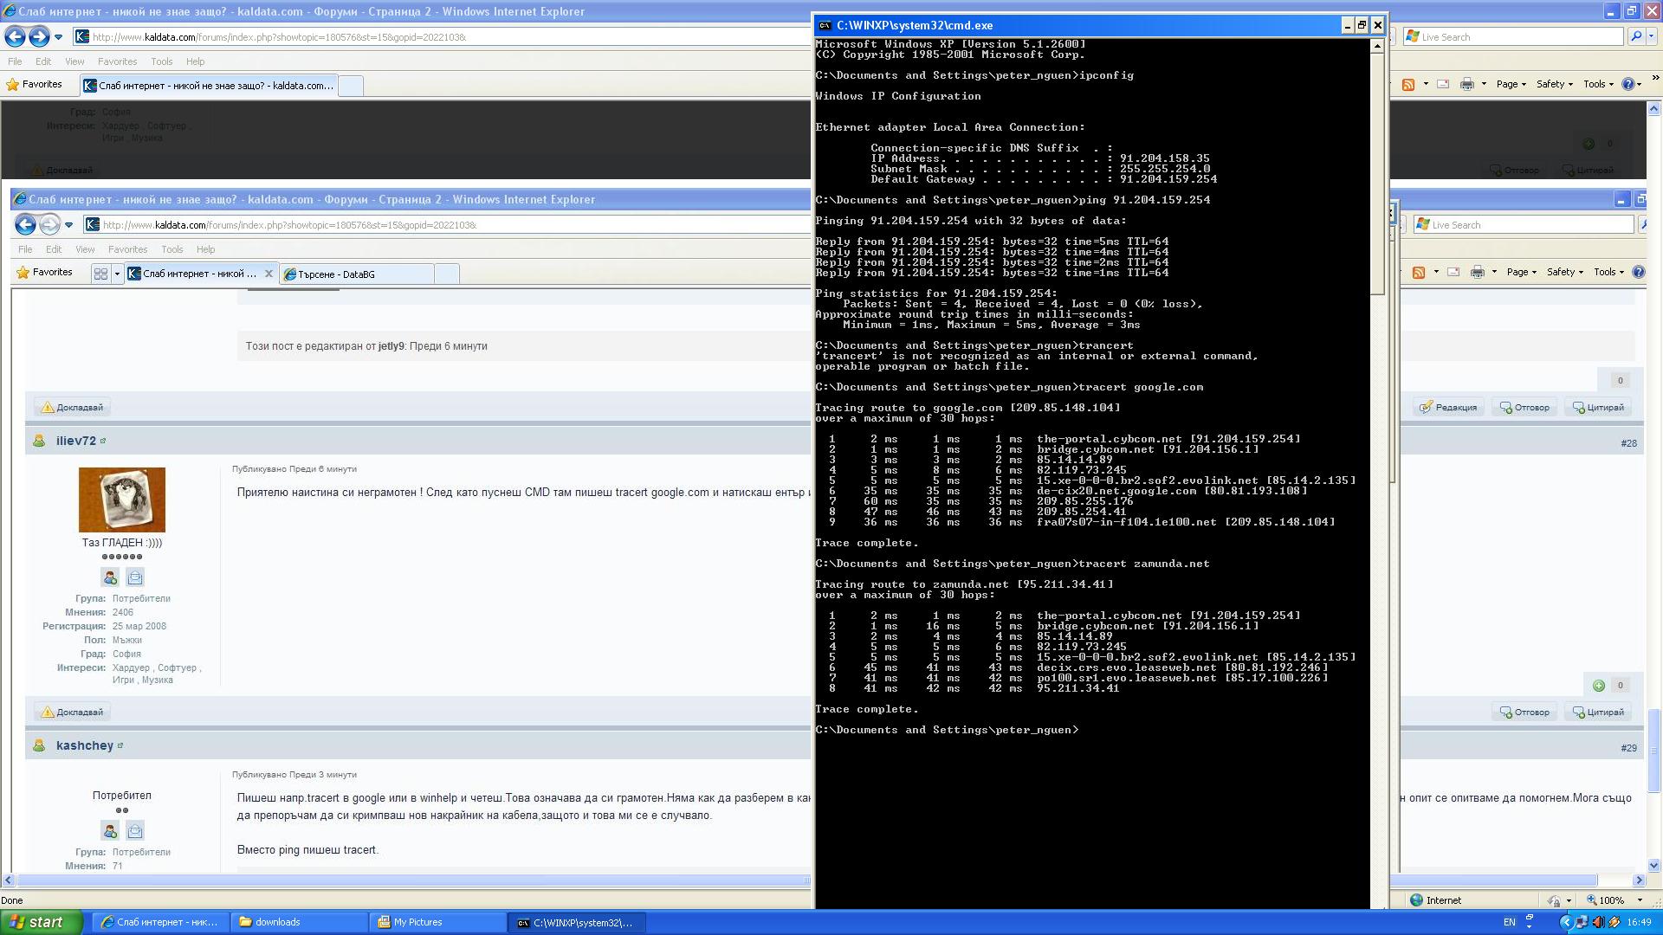Click the Back arrow in the inner browser

[x=26, y=225]
